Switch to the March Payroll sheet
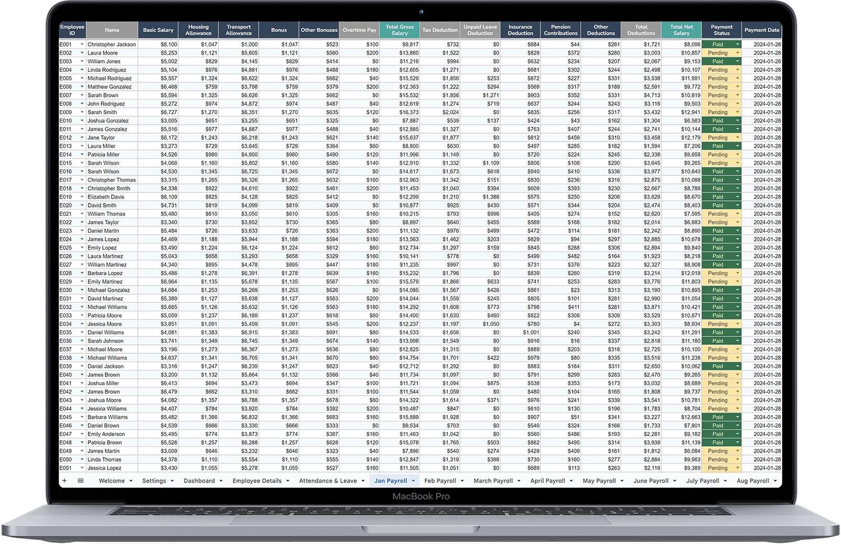Screen dimensions: 841x544 click(x=492, y=481)
